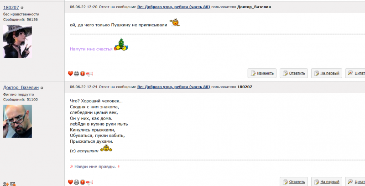Click the Изменить button on the first post
The height and width of the screenshot is (186, 365).
click(261, 73)
